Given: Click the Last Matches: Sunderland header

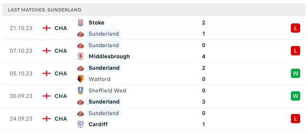Looking at the screenshot, I should [x=45, y=10].
